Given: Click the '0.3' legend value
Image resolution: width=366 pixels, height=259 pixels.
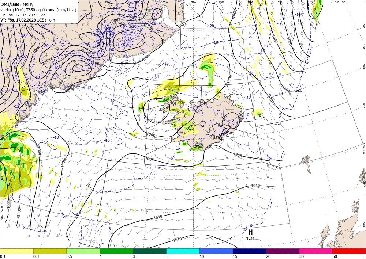Looking at the screenshot, I should pos(36,256).
